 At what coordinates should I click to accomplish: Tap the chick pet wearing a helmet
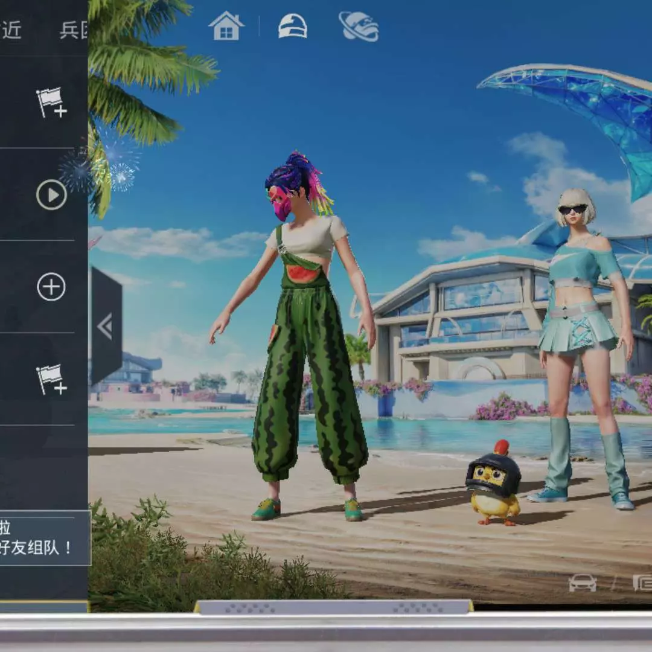[493, 483]
